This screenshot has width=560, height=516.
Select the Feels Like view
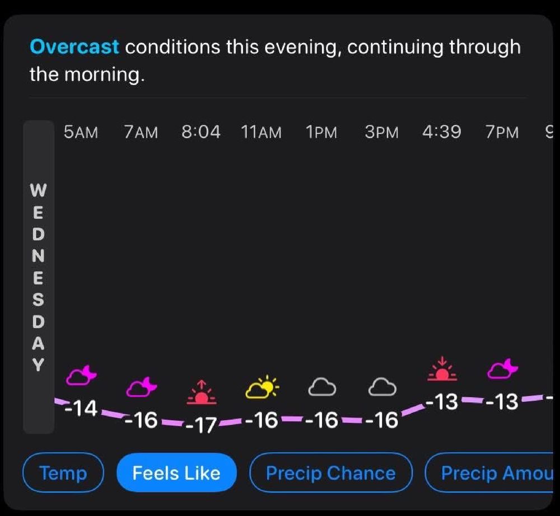tap(176, 472)
